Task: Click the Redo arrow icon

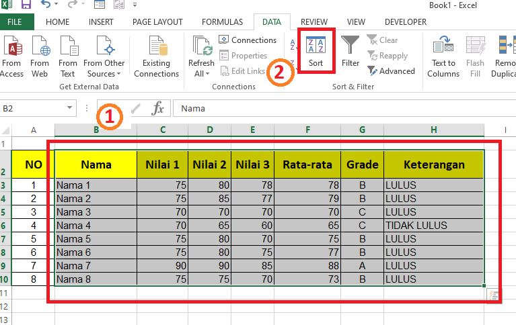Action: click(72, 4)
